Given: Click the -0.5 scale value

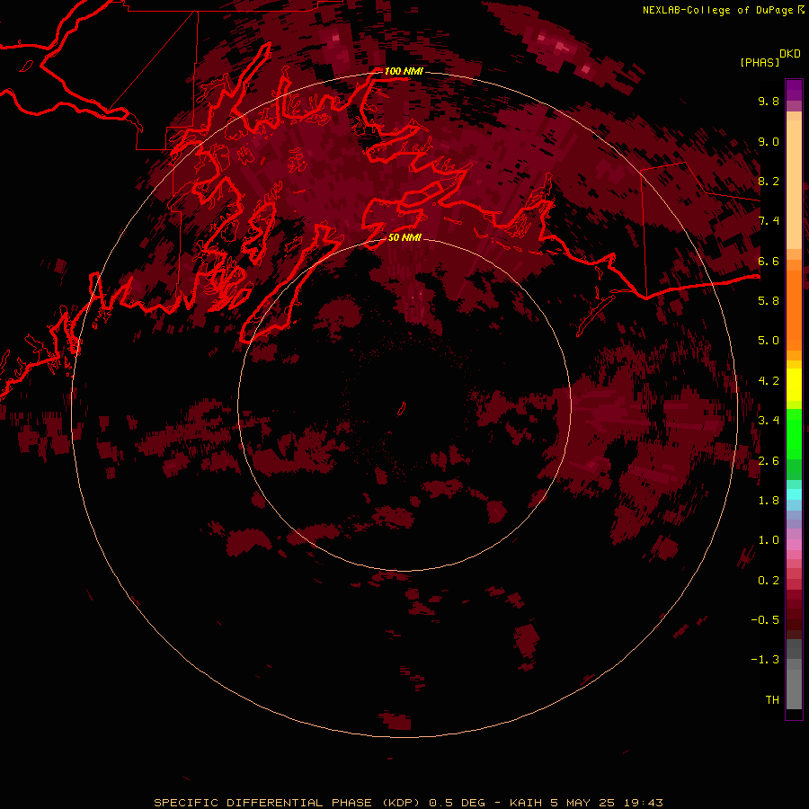Looking at the screenshot, I should (765, 619).
